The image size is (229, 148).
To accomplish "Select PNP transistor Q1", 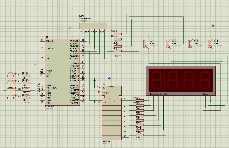I will click(145, 44).
